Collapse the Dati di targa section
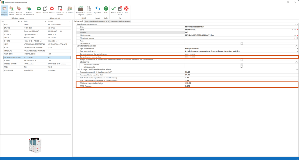Screen dimensions: 299x160 pos(297,69)
